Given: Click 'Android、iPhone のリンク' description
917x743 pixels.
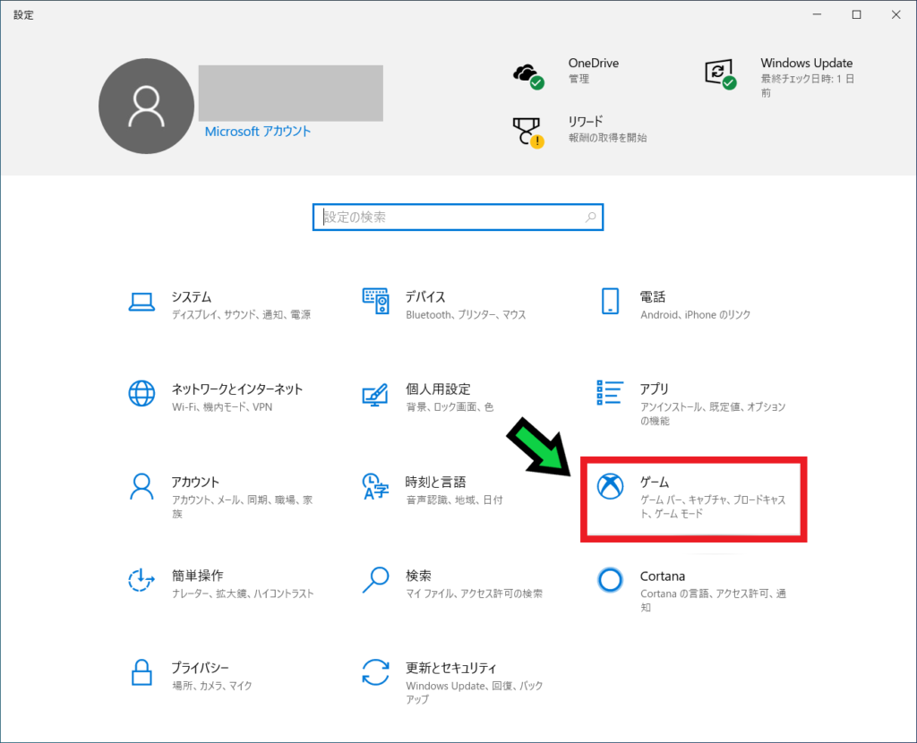Looking at the screenshot, I should click(695, 314).
